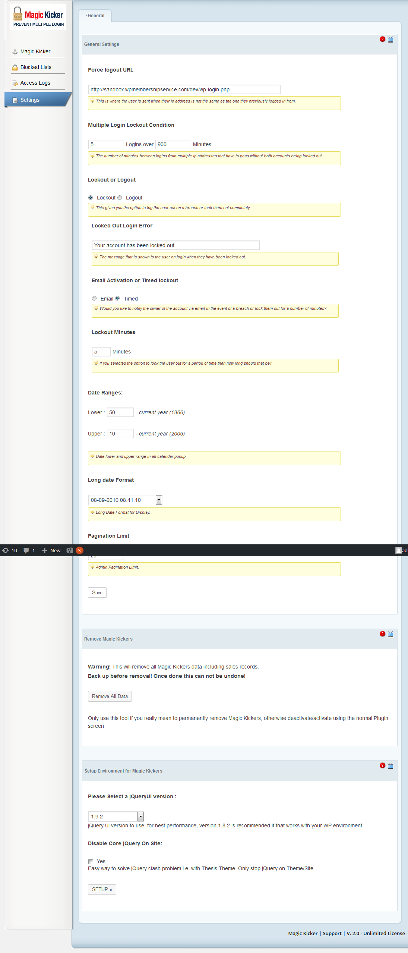The image size is (408, 953).
Task: Open the New content menu in admin bar
Action: click(51, 550)
